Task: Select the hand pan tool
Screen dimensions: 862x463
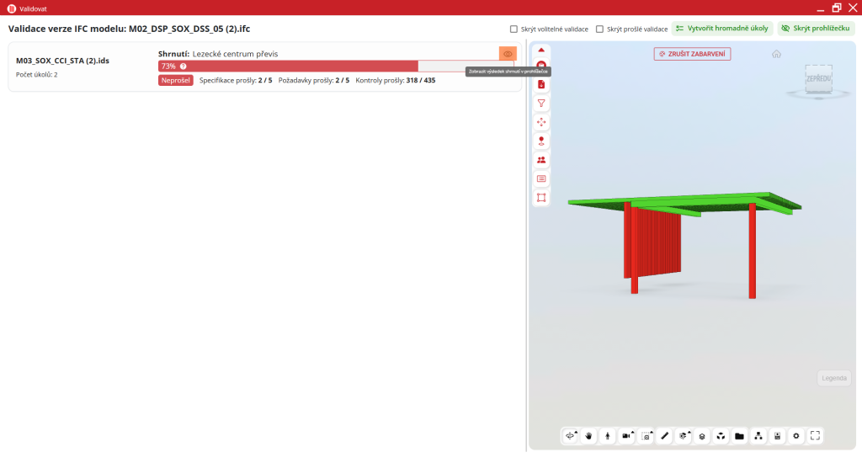Action: click(x=588, y=436)
